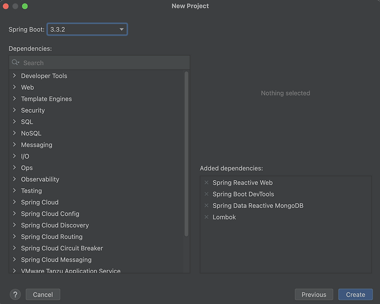Expand the Spring Cloud Messaging chevron

[14, 259]
